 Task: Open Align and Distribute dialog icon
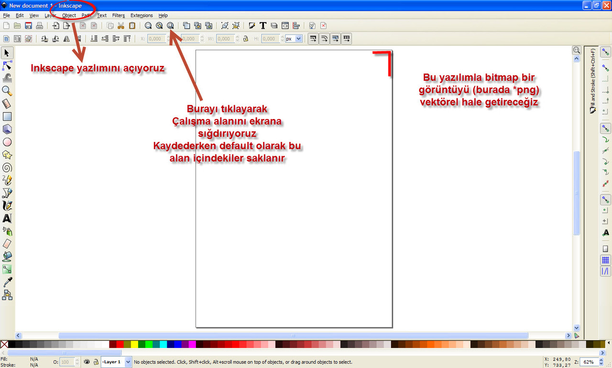pos(296,26)
